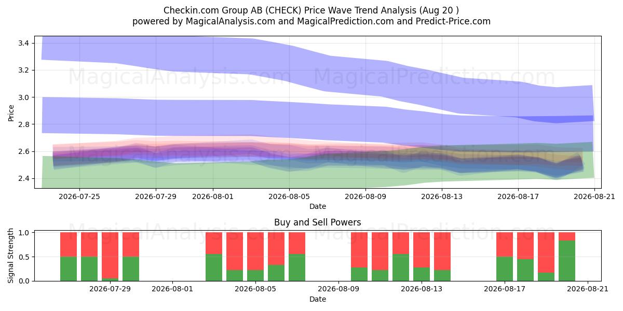Click the 0.0 signal strength tick label
Viewport: 623px width, 311px height.
(x=25, y=281)
